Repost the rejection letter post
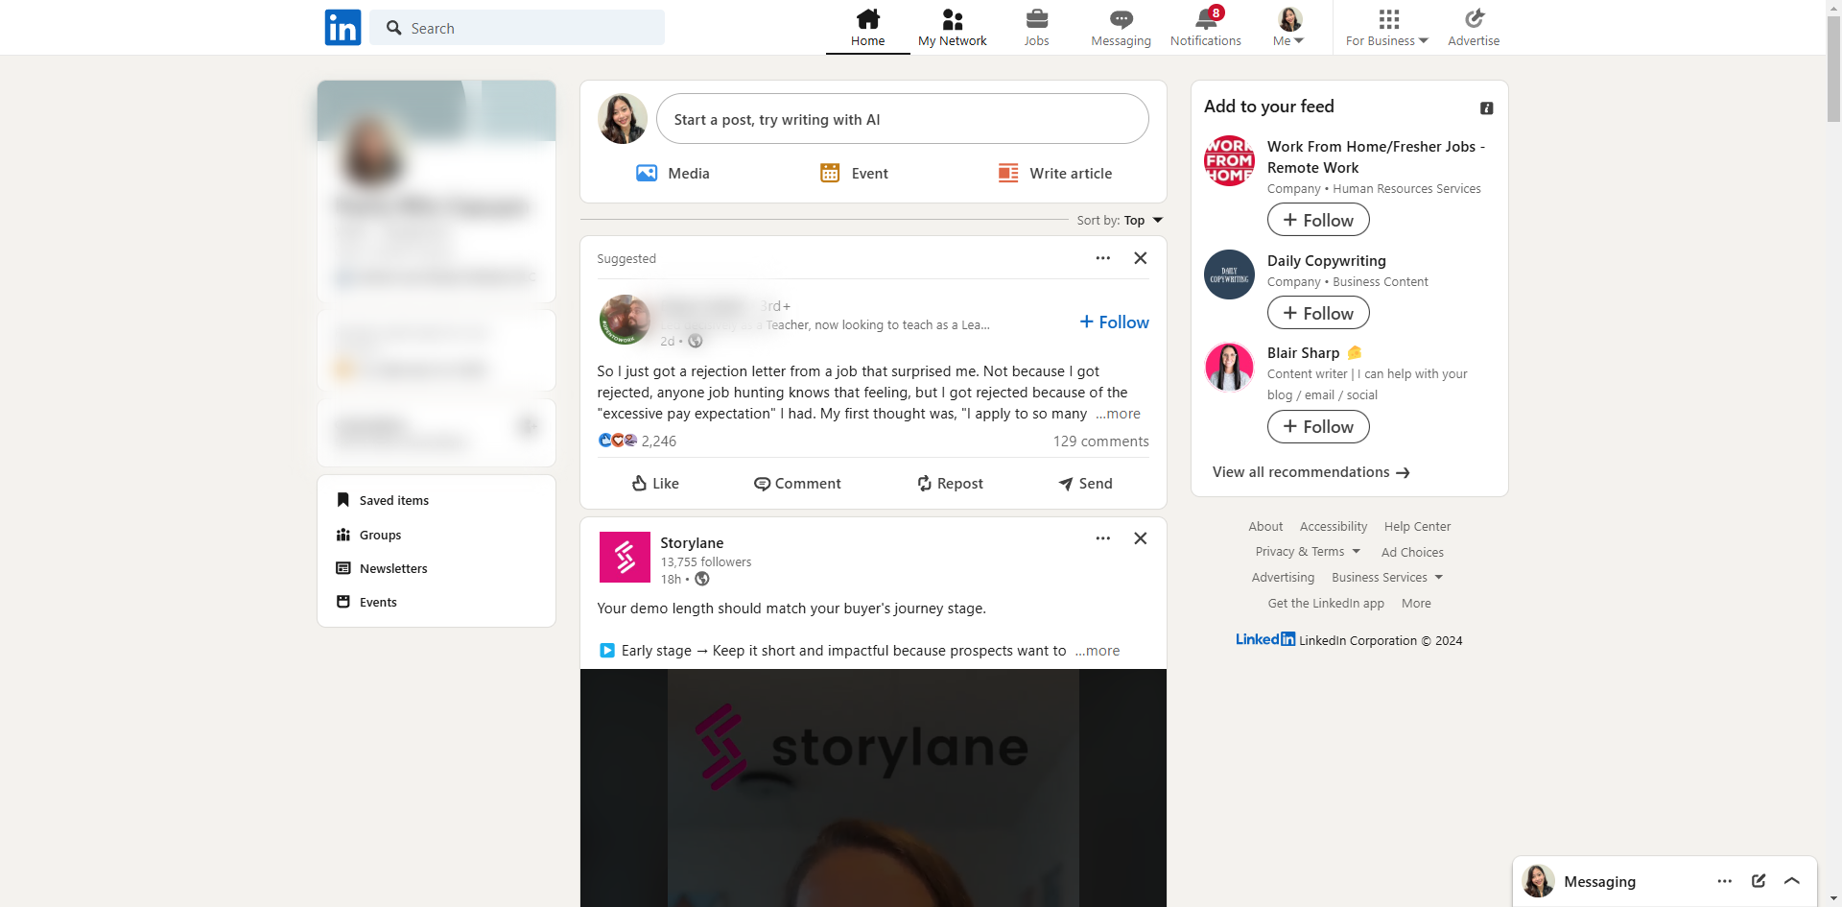This screenshot has width=1842, height=907. click(x=950, y=484)
